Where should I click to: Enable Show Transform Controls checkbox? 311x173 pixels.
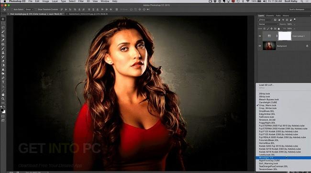click(36, 10)
